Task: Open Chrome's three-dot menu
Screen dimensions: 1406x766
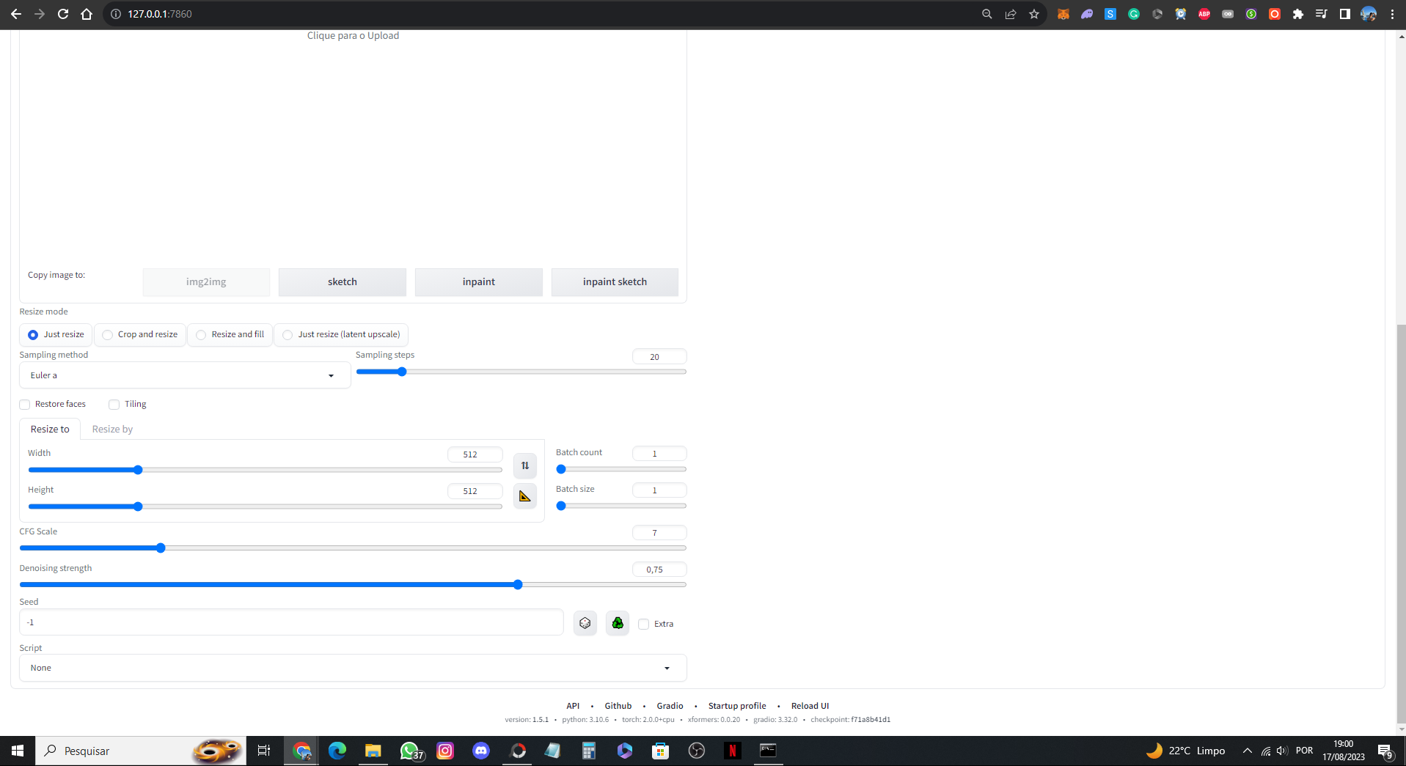Action: click(x=1391, y=14)
